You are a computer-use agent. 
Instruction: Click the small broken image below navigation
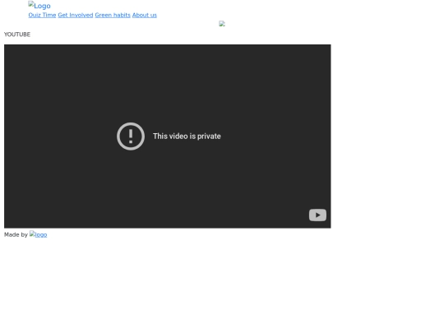[x=222, y=24]
